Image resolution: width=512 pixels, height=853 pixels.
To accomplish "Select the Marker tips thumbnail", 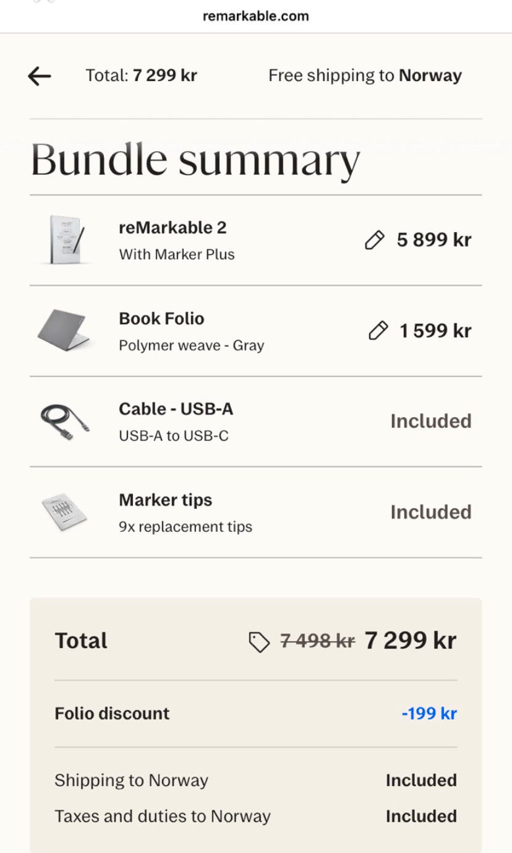I will (64, 512).
